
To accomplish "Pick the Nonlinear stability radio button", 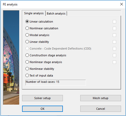I will (27, 69).
